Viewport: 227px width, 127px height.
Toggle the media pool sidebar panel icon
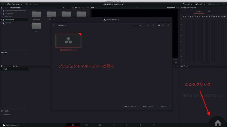2,66
